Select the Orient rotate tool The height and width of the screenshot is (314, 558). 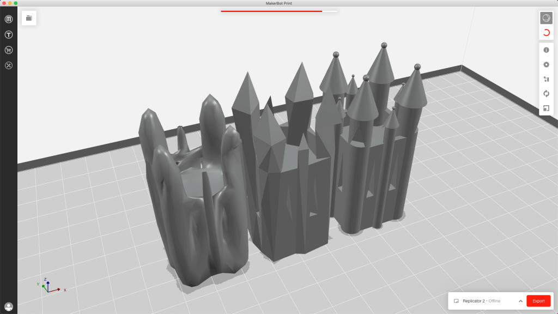coord(547,94)
